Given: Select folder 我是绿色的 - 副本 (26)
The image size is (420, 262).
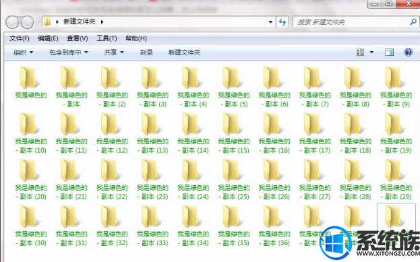Looking at the screenshot, I should (274, 179).
